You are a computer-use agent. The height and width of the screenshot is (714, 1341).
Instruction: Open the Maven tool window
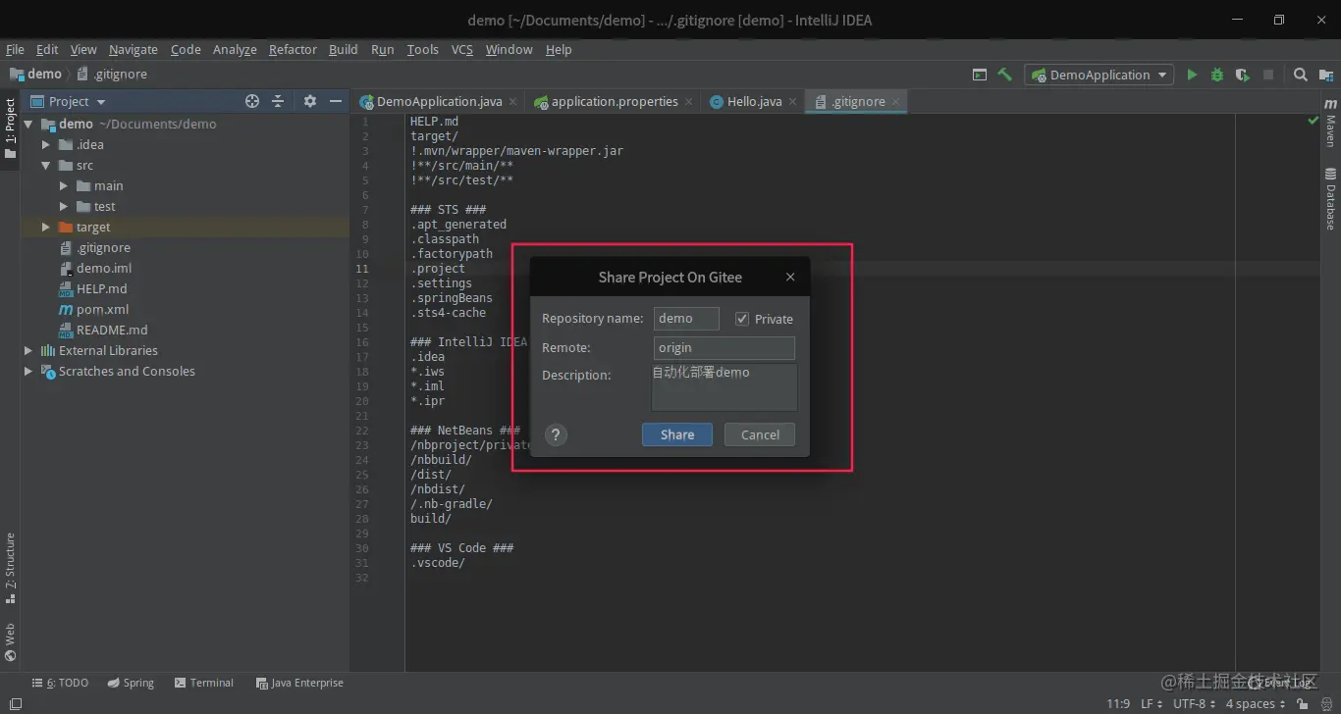[x=1330, y=125]
